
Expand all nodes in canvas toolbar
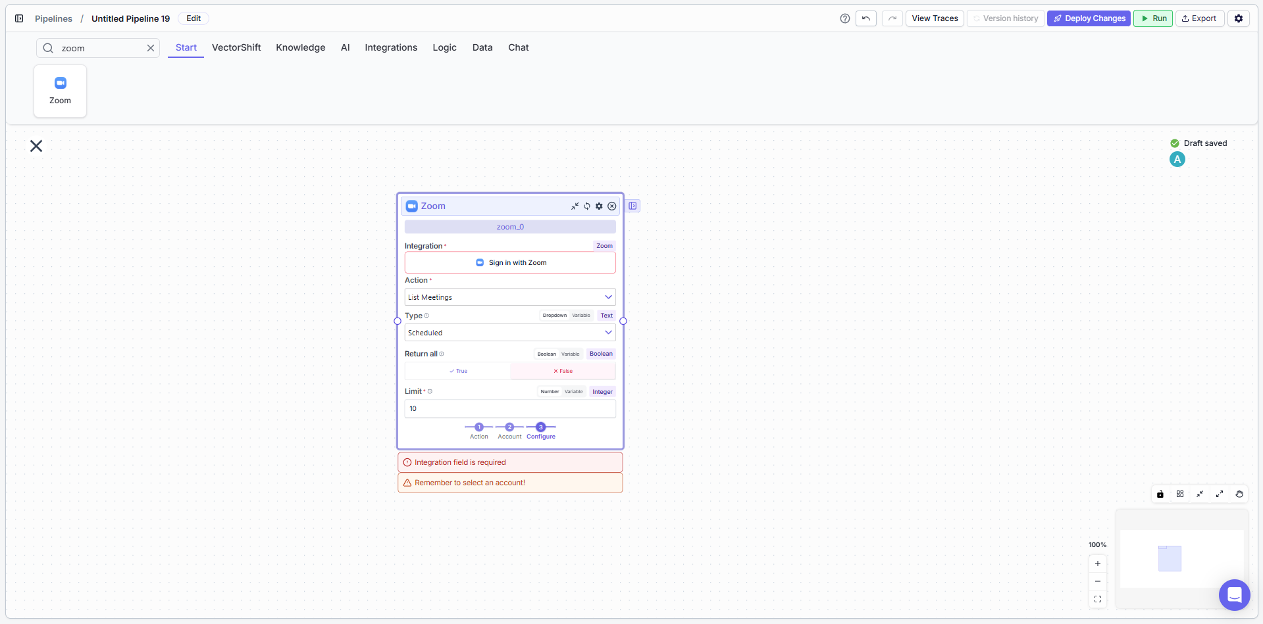tap(1220, 494)
